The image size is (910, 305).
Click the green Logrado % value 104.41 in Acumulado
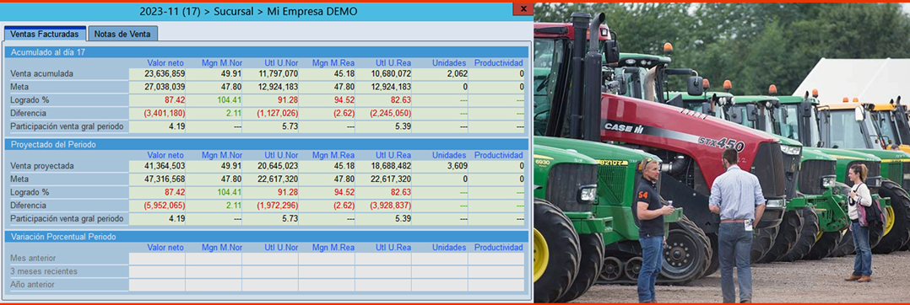click(x=214, y=100)
